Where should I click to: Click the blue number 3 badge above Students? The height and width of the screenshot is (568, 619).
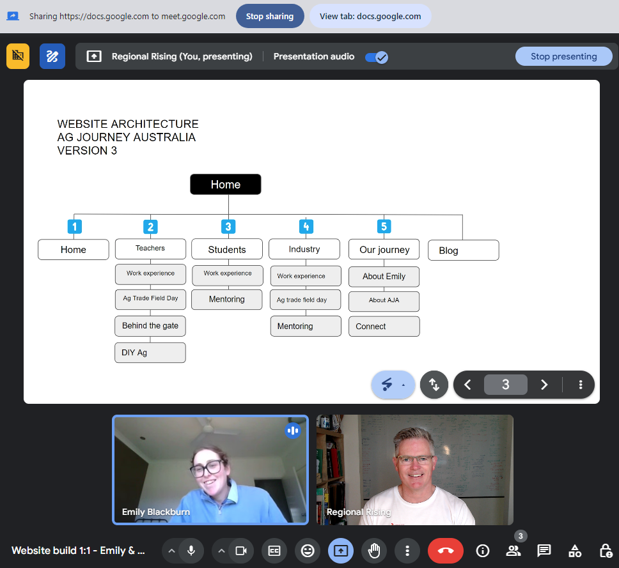click(x=228, y=226)
